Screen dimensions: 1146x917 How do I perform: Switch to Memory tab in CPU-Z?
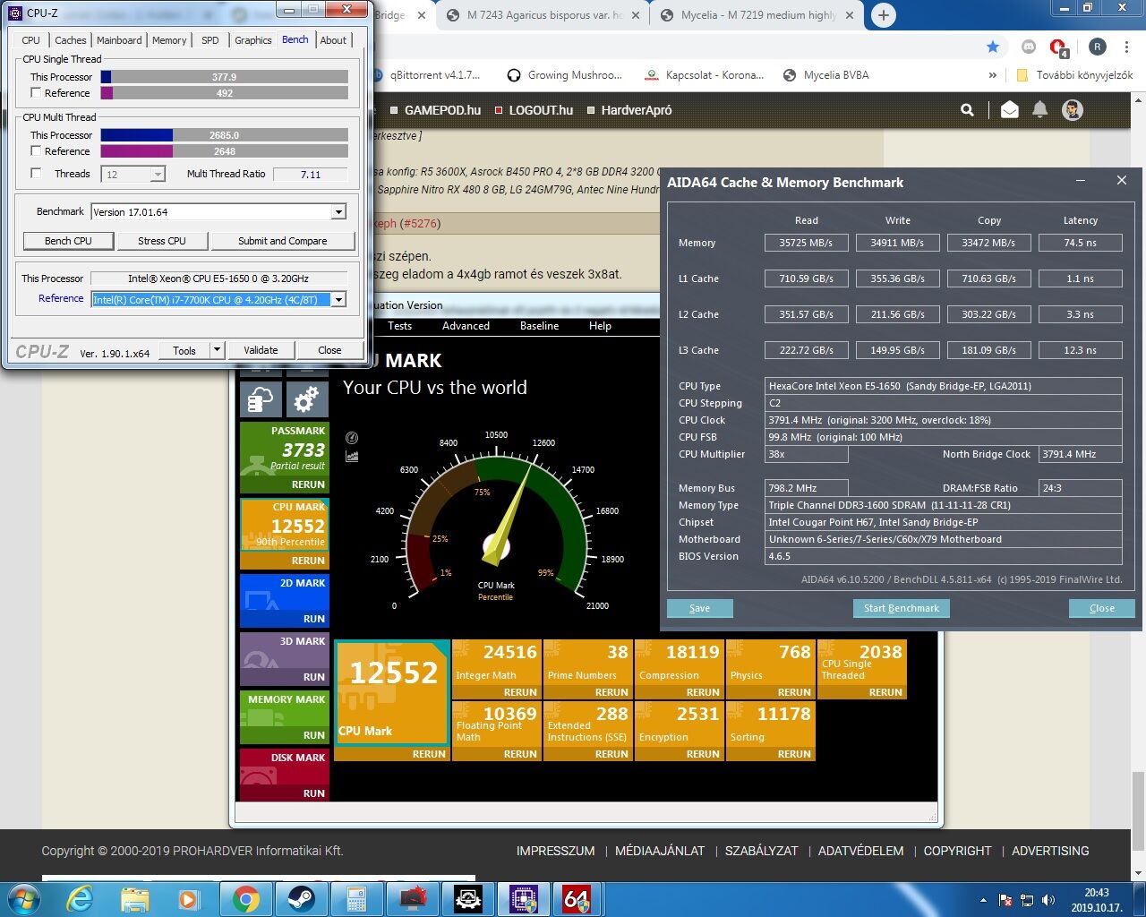169,40
